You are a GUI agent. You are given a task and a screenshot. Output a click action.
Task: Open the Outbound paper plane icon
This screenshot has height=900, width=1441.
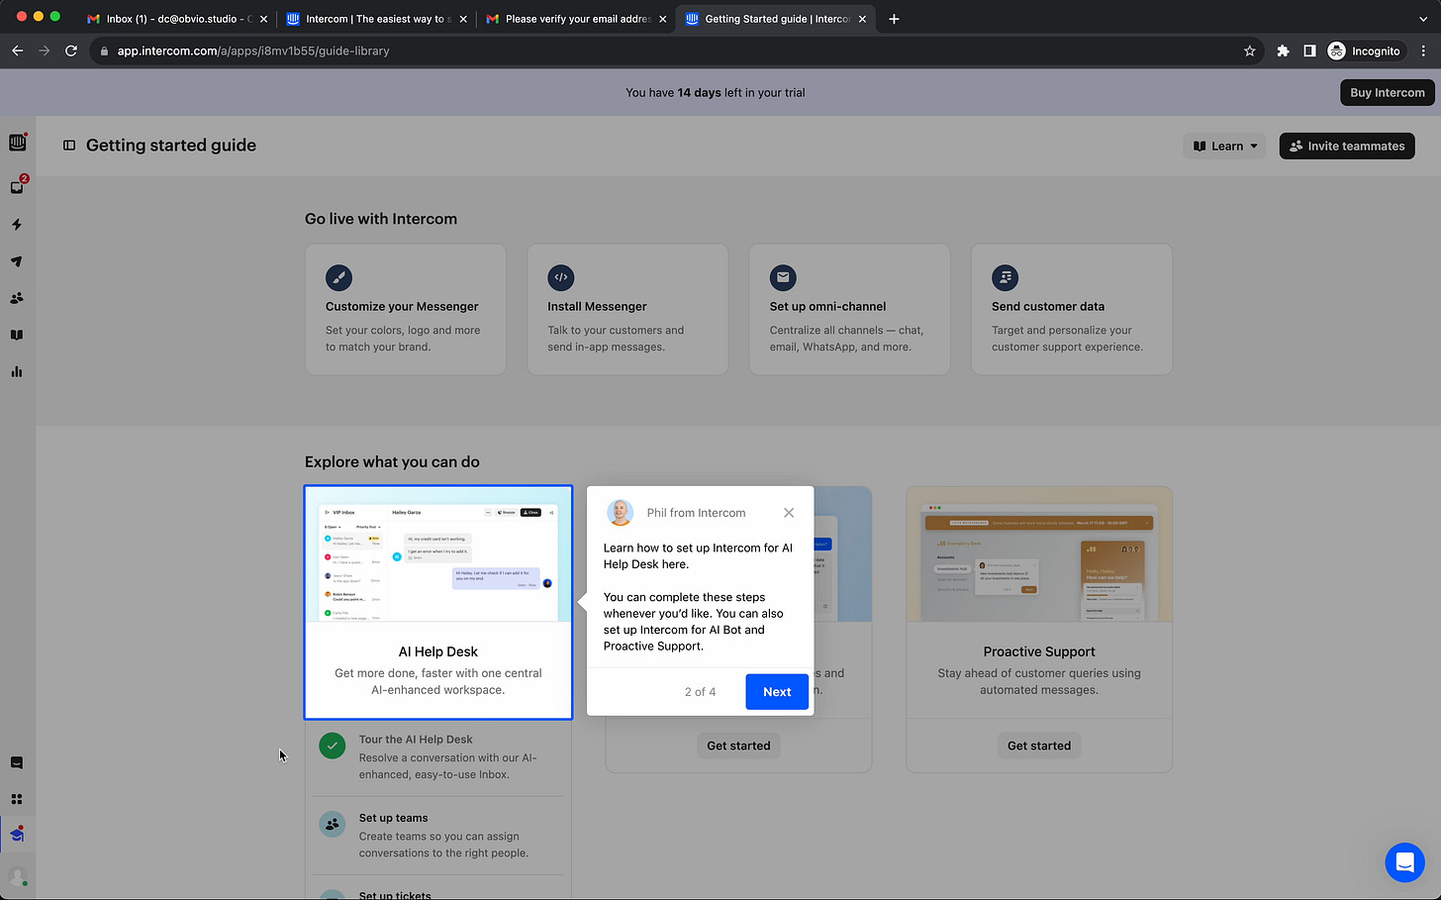(x=17, y=261)
